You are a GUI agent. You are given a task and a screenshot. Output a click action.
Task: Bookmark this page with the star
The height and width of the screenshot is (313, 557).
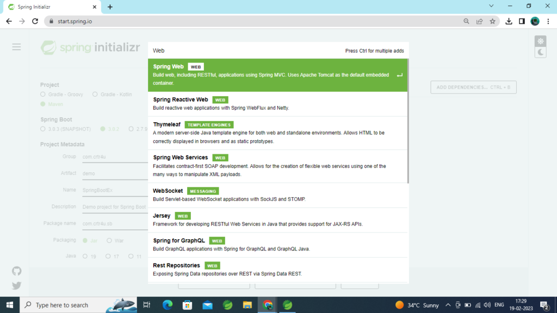492,21
